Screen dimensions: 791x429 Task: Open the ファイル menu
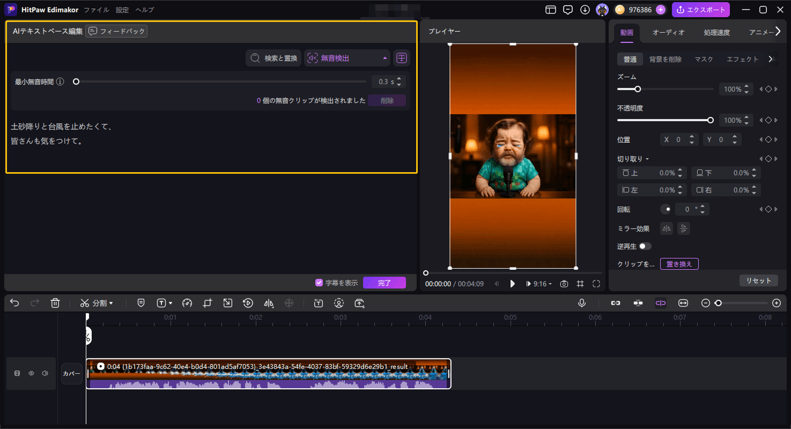(96, 10)
